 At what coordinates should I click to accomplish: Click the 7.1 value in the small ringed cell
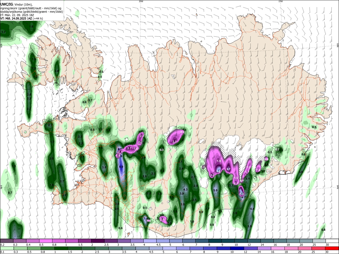pos(242,194)
